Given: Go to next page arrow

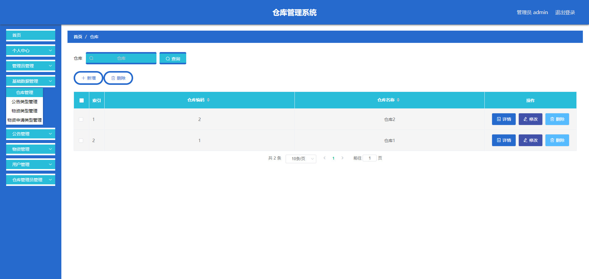Looking at the screenshot, I should (x=342, y=158).
